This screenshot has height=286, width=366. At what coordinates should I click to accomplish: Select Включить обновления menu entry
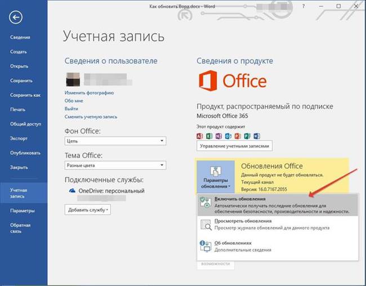tap(278, 205)
